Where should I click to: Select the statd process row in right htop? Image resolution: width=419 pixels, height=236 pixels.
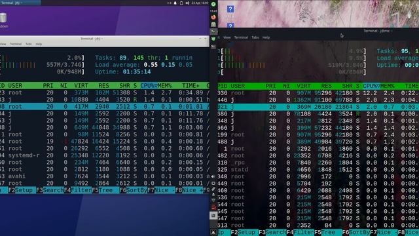click(318, 170)
